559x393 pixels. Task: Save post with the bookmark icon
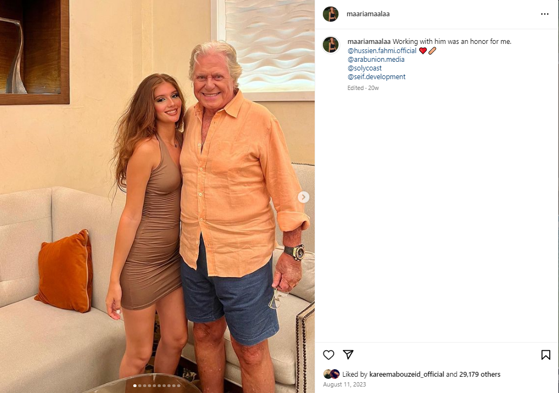click(x=545, y=355)
